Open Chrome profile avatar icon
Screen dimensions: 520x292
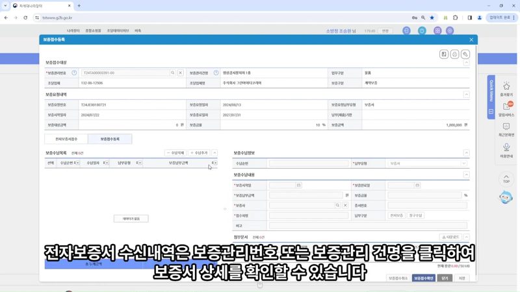point(480,18)
